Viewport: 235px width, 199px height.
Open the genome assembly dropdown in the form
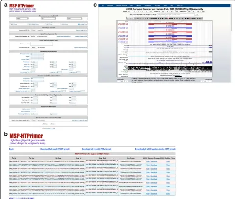coord(48,19)
